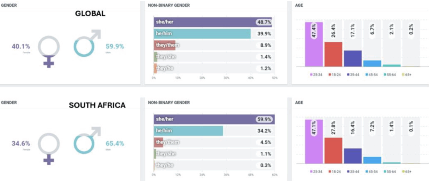Select the South Africa she/her 59.9% bar
This screenshot has height=181, width=429.
[214, 119]
